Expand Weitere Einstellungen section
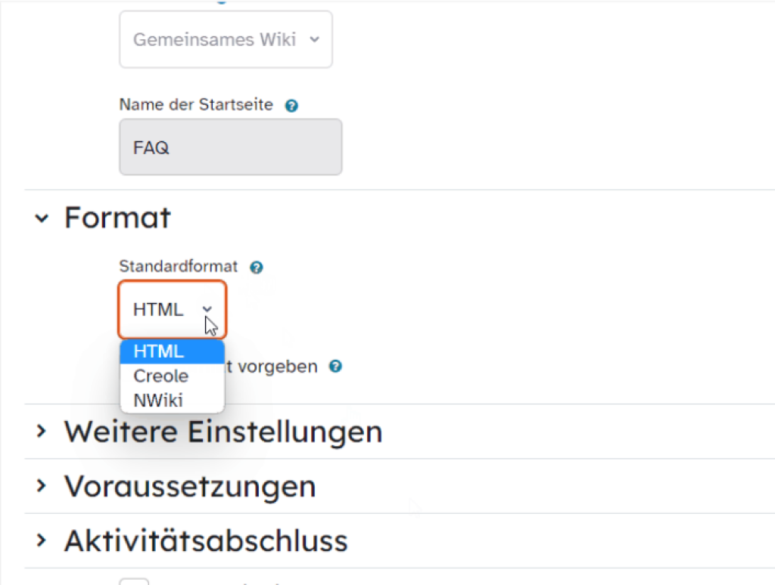Viewport: 775px width, 585px height. coord(42,432)
